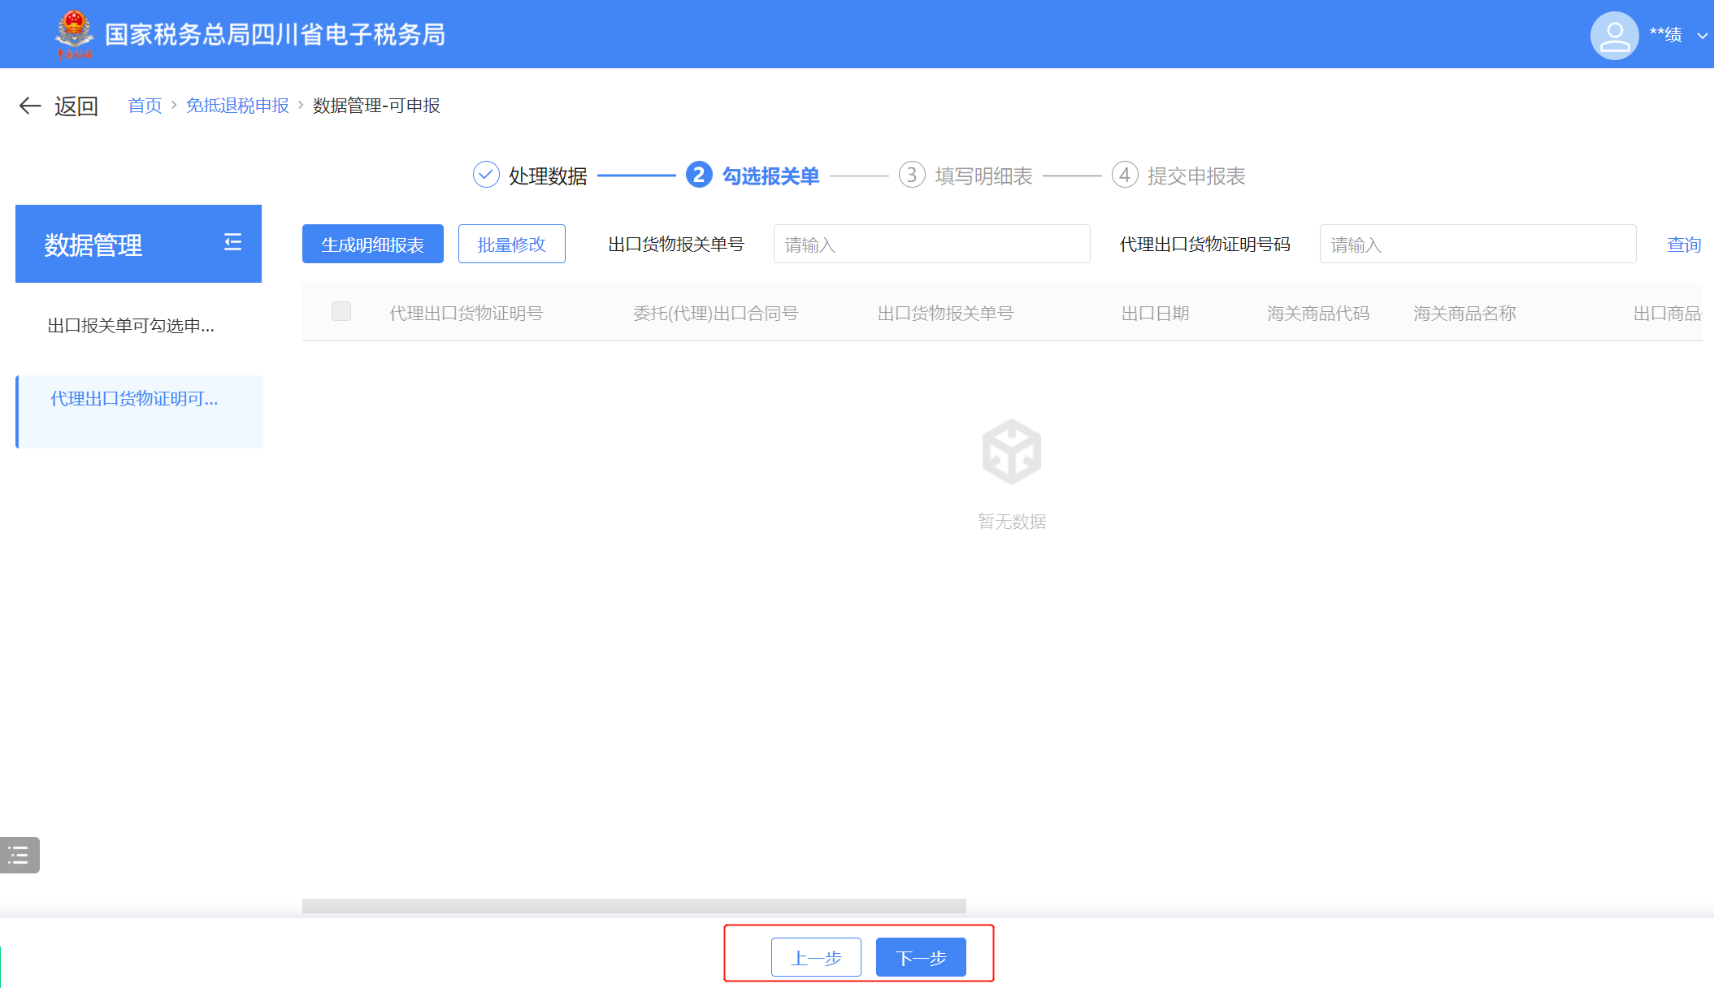Go to 免抵退税申报 breadcrumb link
The height and width of the screenshot is (988, 1714).
tap(237, 106)
